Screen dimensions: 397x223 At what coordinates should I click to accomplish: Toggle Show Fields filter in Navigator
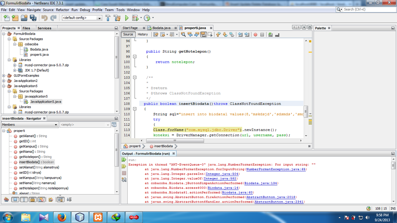click(15, 199)
